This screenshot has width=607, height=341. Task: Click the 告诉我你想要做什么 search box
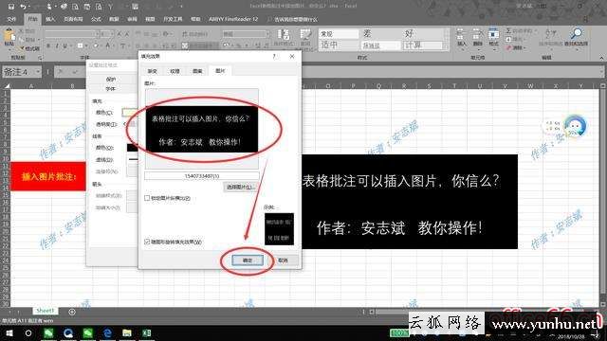coord(296,19)
